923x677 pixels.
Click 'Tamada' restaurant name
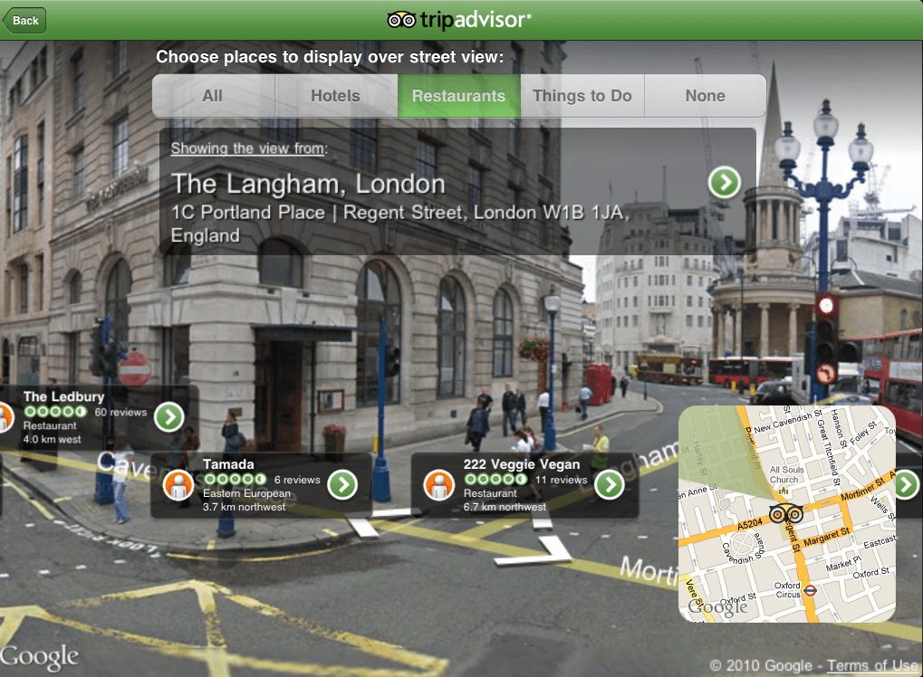point(228,464)
